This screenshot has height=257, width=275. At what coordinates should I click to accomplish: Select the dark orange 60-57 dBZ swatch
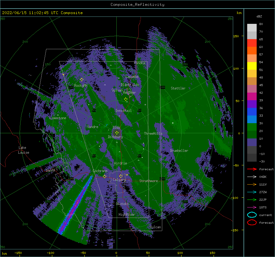click(252, 50)
